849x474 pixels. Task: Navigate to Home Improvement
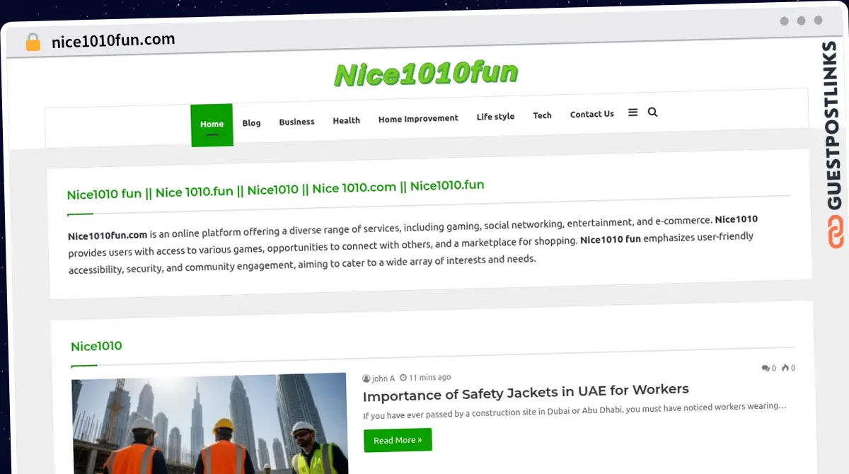(418, 119)
